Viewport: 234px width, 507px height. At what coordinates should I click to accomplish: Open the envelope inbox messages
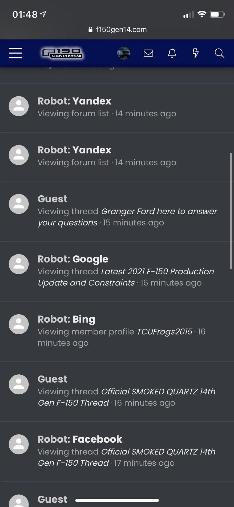148,53
